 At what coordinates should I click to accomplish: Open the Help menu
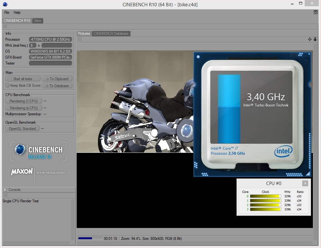(17, 13)
